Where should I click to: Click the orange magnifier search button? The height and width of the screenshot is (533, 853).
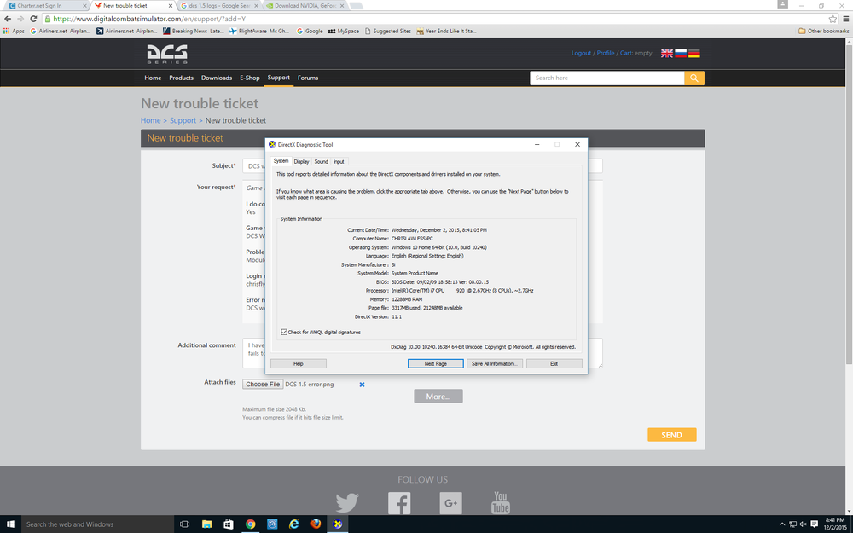coord(694,78)
